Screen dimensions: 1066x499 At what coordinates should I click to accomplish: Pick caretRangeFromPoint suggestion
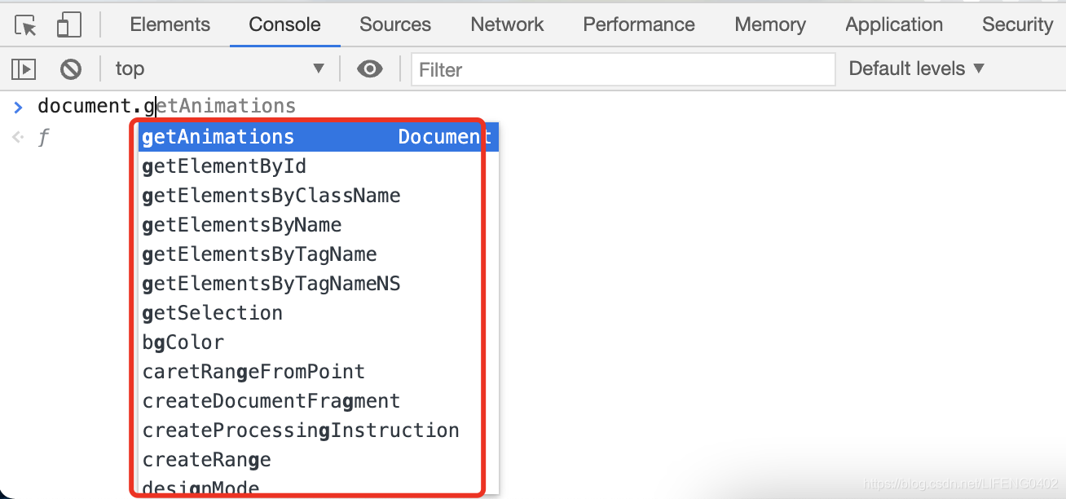pyautogui.click(x=318, y=372)
